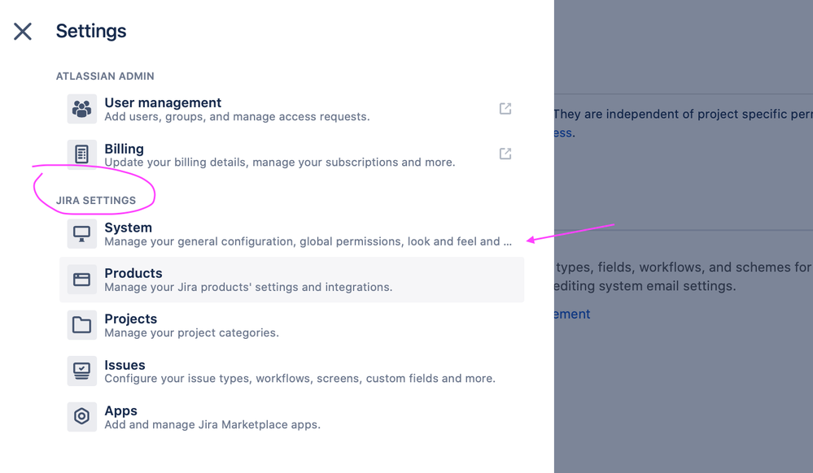The height and width of the screenshot is (473, 813).
Task: Click the 'Manage your project categories.' description
Action: pyautogui.click(x=191, y=332)
